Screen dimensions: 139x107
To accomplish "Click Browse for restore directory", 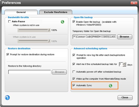I will point(59,72).
